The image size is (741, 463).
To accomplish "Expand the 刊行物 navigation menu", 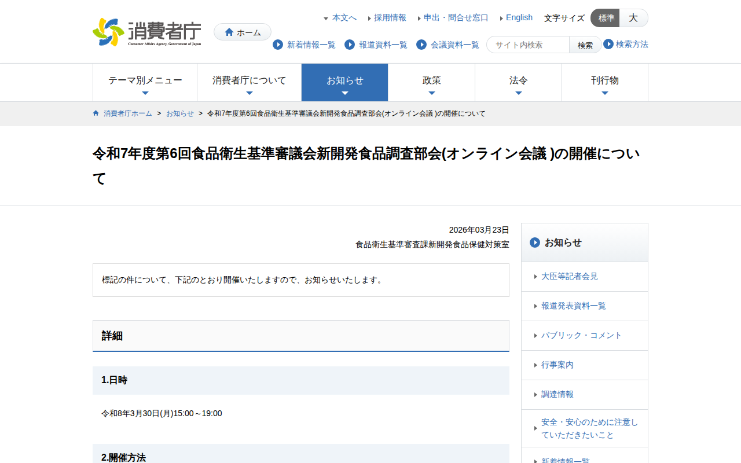I will 605,83.
